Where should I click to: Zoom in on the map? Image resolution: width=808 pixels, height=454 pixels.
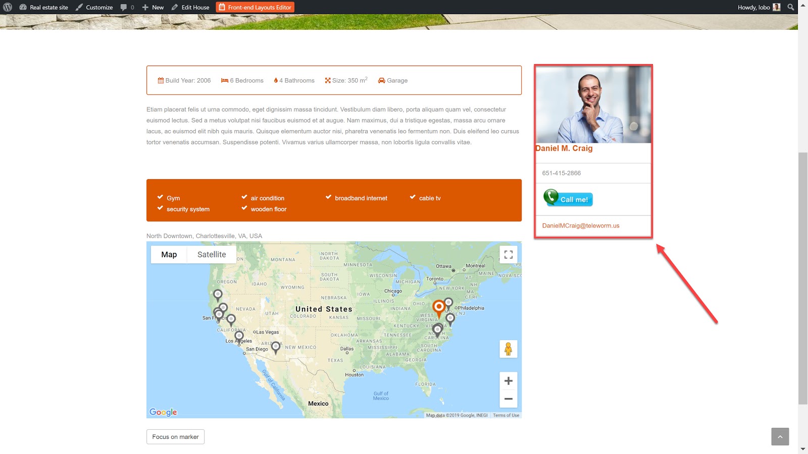508,381
